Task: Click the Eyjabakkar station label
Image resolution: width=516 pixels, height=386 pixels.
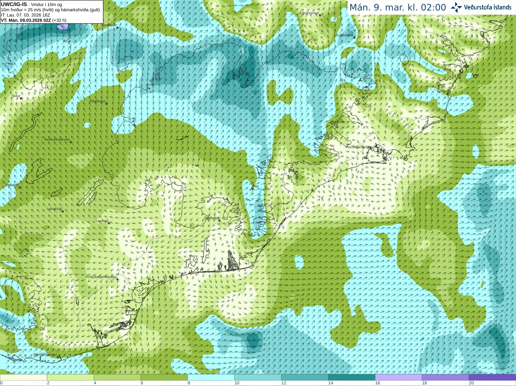Action: tap(345, 35)
